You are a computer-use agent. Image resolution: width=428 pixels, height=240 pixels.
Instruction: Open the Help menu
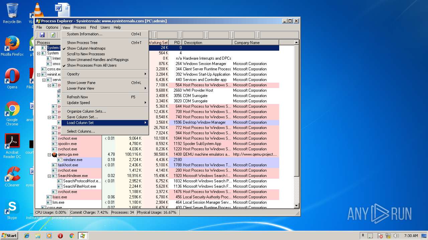click(117, 27)
